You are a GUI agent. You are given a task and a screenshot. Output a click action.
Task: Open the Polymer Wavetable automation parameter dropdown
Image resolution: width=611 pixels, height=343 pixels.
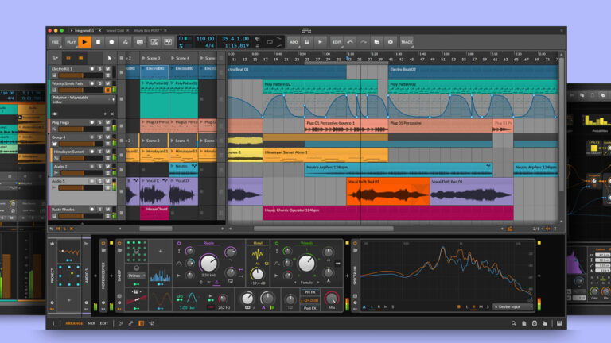pyautogui.click(x=84, y=99)
